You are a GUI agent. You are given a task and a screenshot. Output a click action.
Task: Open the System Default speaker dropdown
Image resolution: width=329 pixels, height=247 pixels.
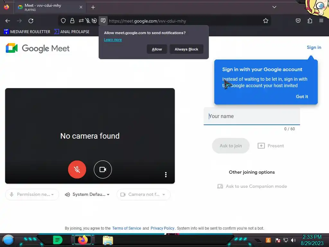(x=87, y=195)
